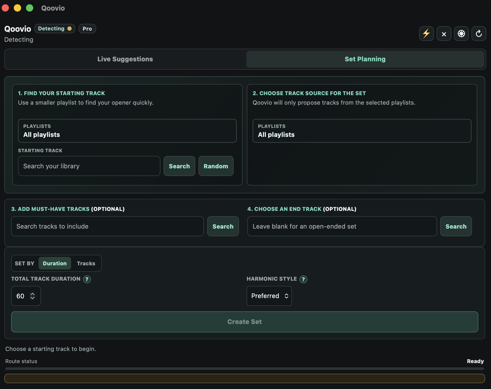Click '2. CHOOSE TRACK SOURCE FOR THE SET' heading
This screenshot has width=491, height=389.
[x=309, y=93]
